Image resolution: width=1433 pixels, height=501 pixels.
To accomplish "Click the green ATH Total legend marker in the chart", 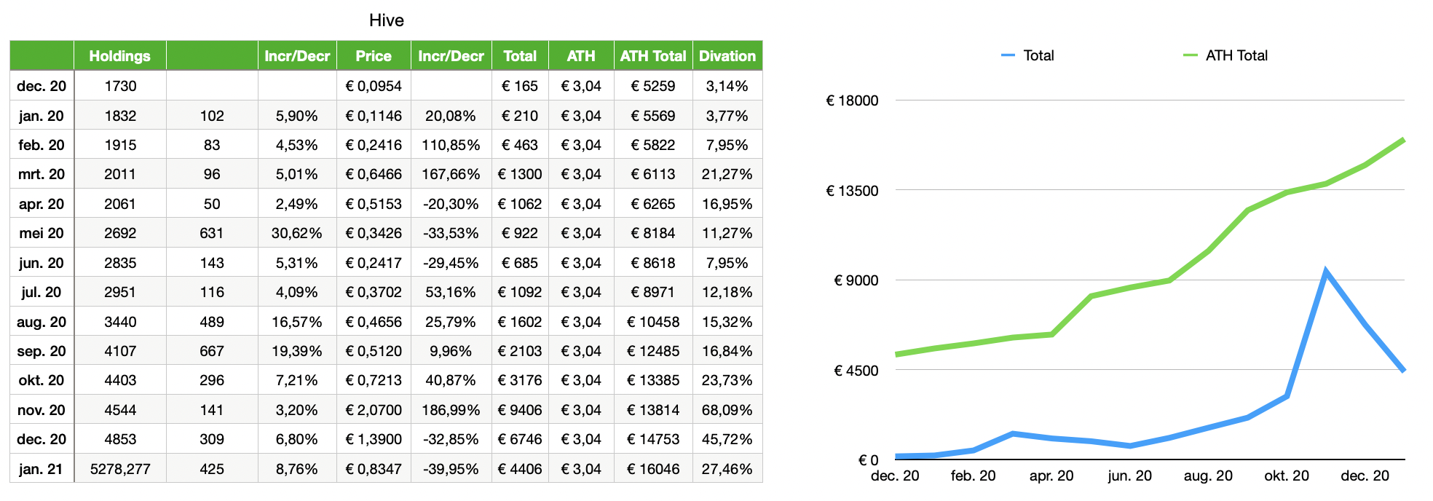I will tap(1191, 55).
